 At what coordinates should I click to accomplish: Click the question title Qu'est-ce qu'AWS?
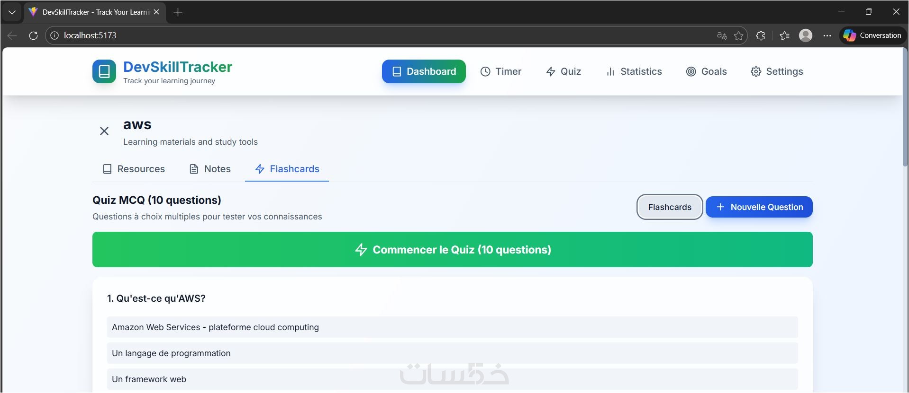(x=156, y=298)
